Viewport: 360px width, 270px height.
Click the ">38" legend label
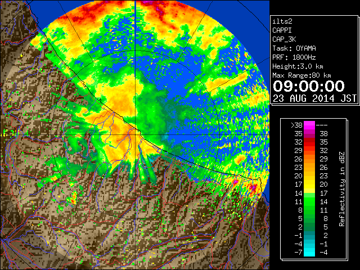click(x=296, y=125)
